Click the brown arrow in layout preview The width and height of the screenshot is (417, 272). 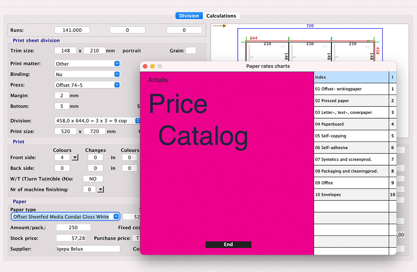pyautogui.click(x=220, y=26)
